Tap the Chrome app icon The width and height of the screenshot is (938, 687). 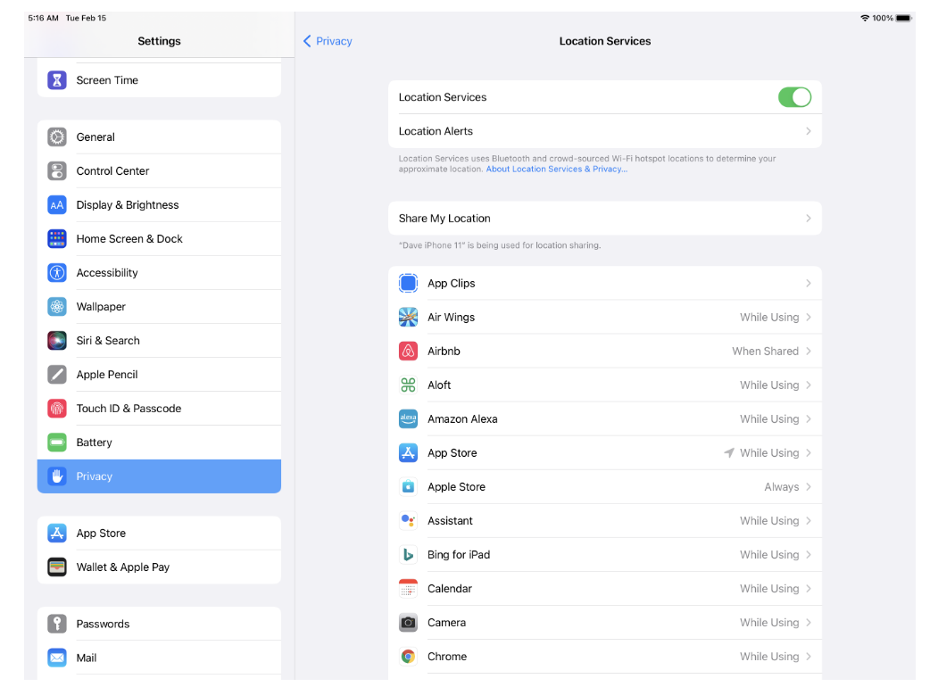(x=408, y=657)
